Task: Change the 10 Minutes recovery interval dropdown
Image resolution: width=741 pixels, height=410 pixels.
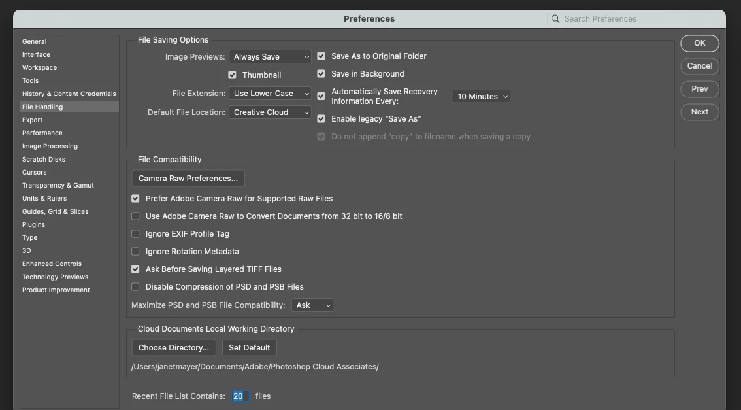Action: pos(481,97)
